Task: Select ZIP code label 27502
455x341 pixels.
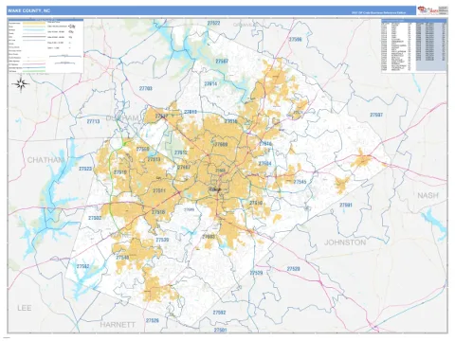Action: 95,218
